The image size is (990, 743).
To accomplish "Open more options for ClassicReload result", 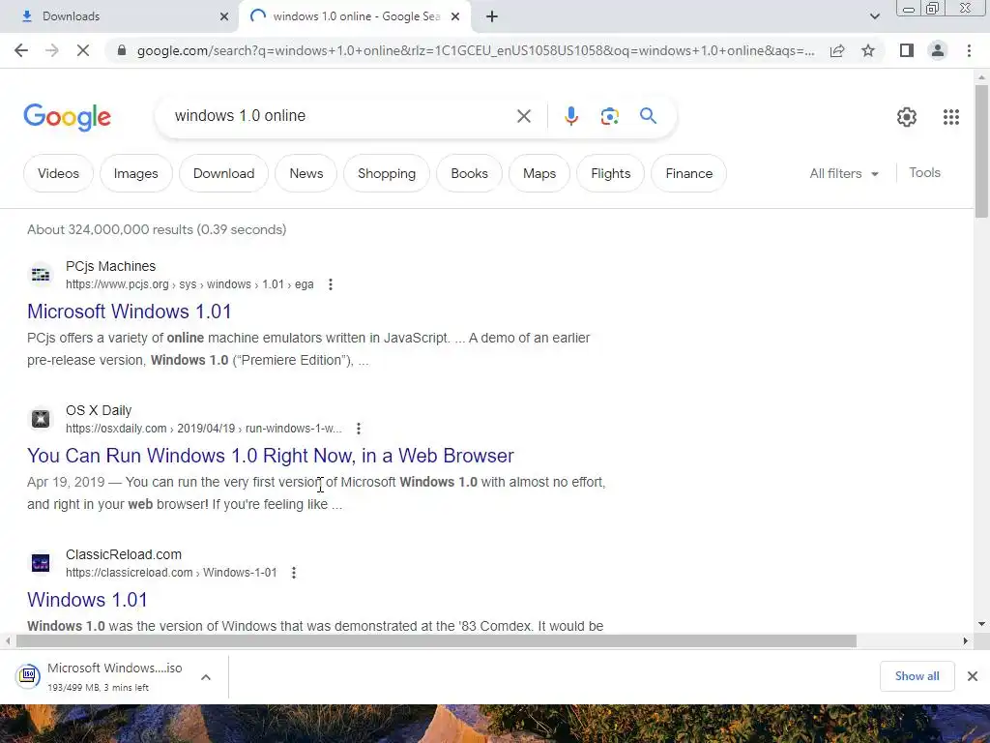I will click(x=294, y=573).
